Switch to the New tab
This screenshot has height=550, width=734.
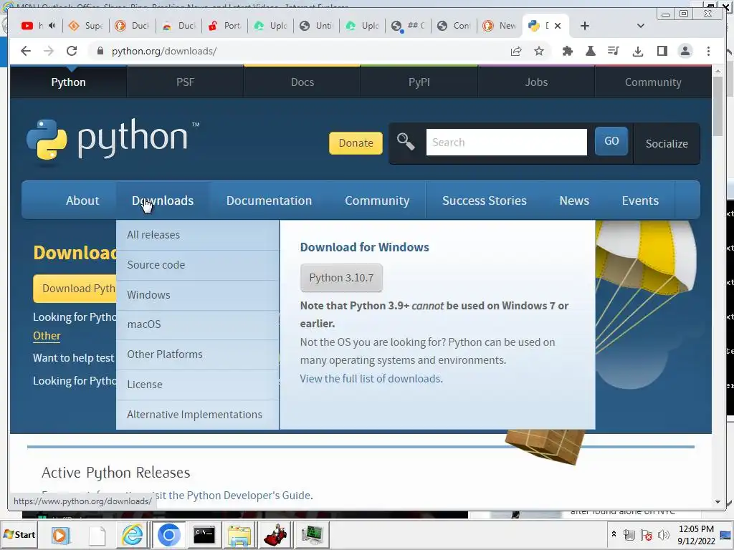[500, 26]
